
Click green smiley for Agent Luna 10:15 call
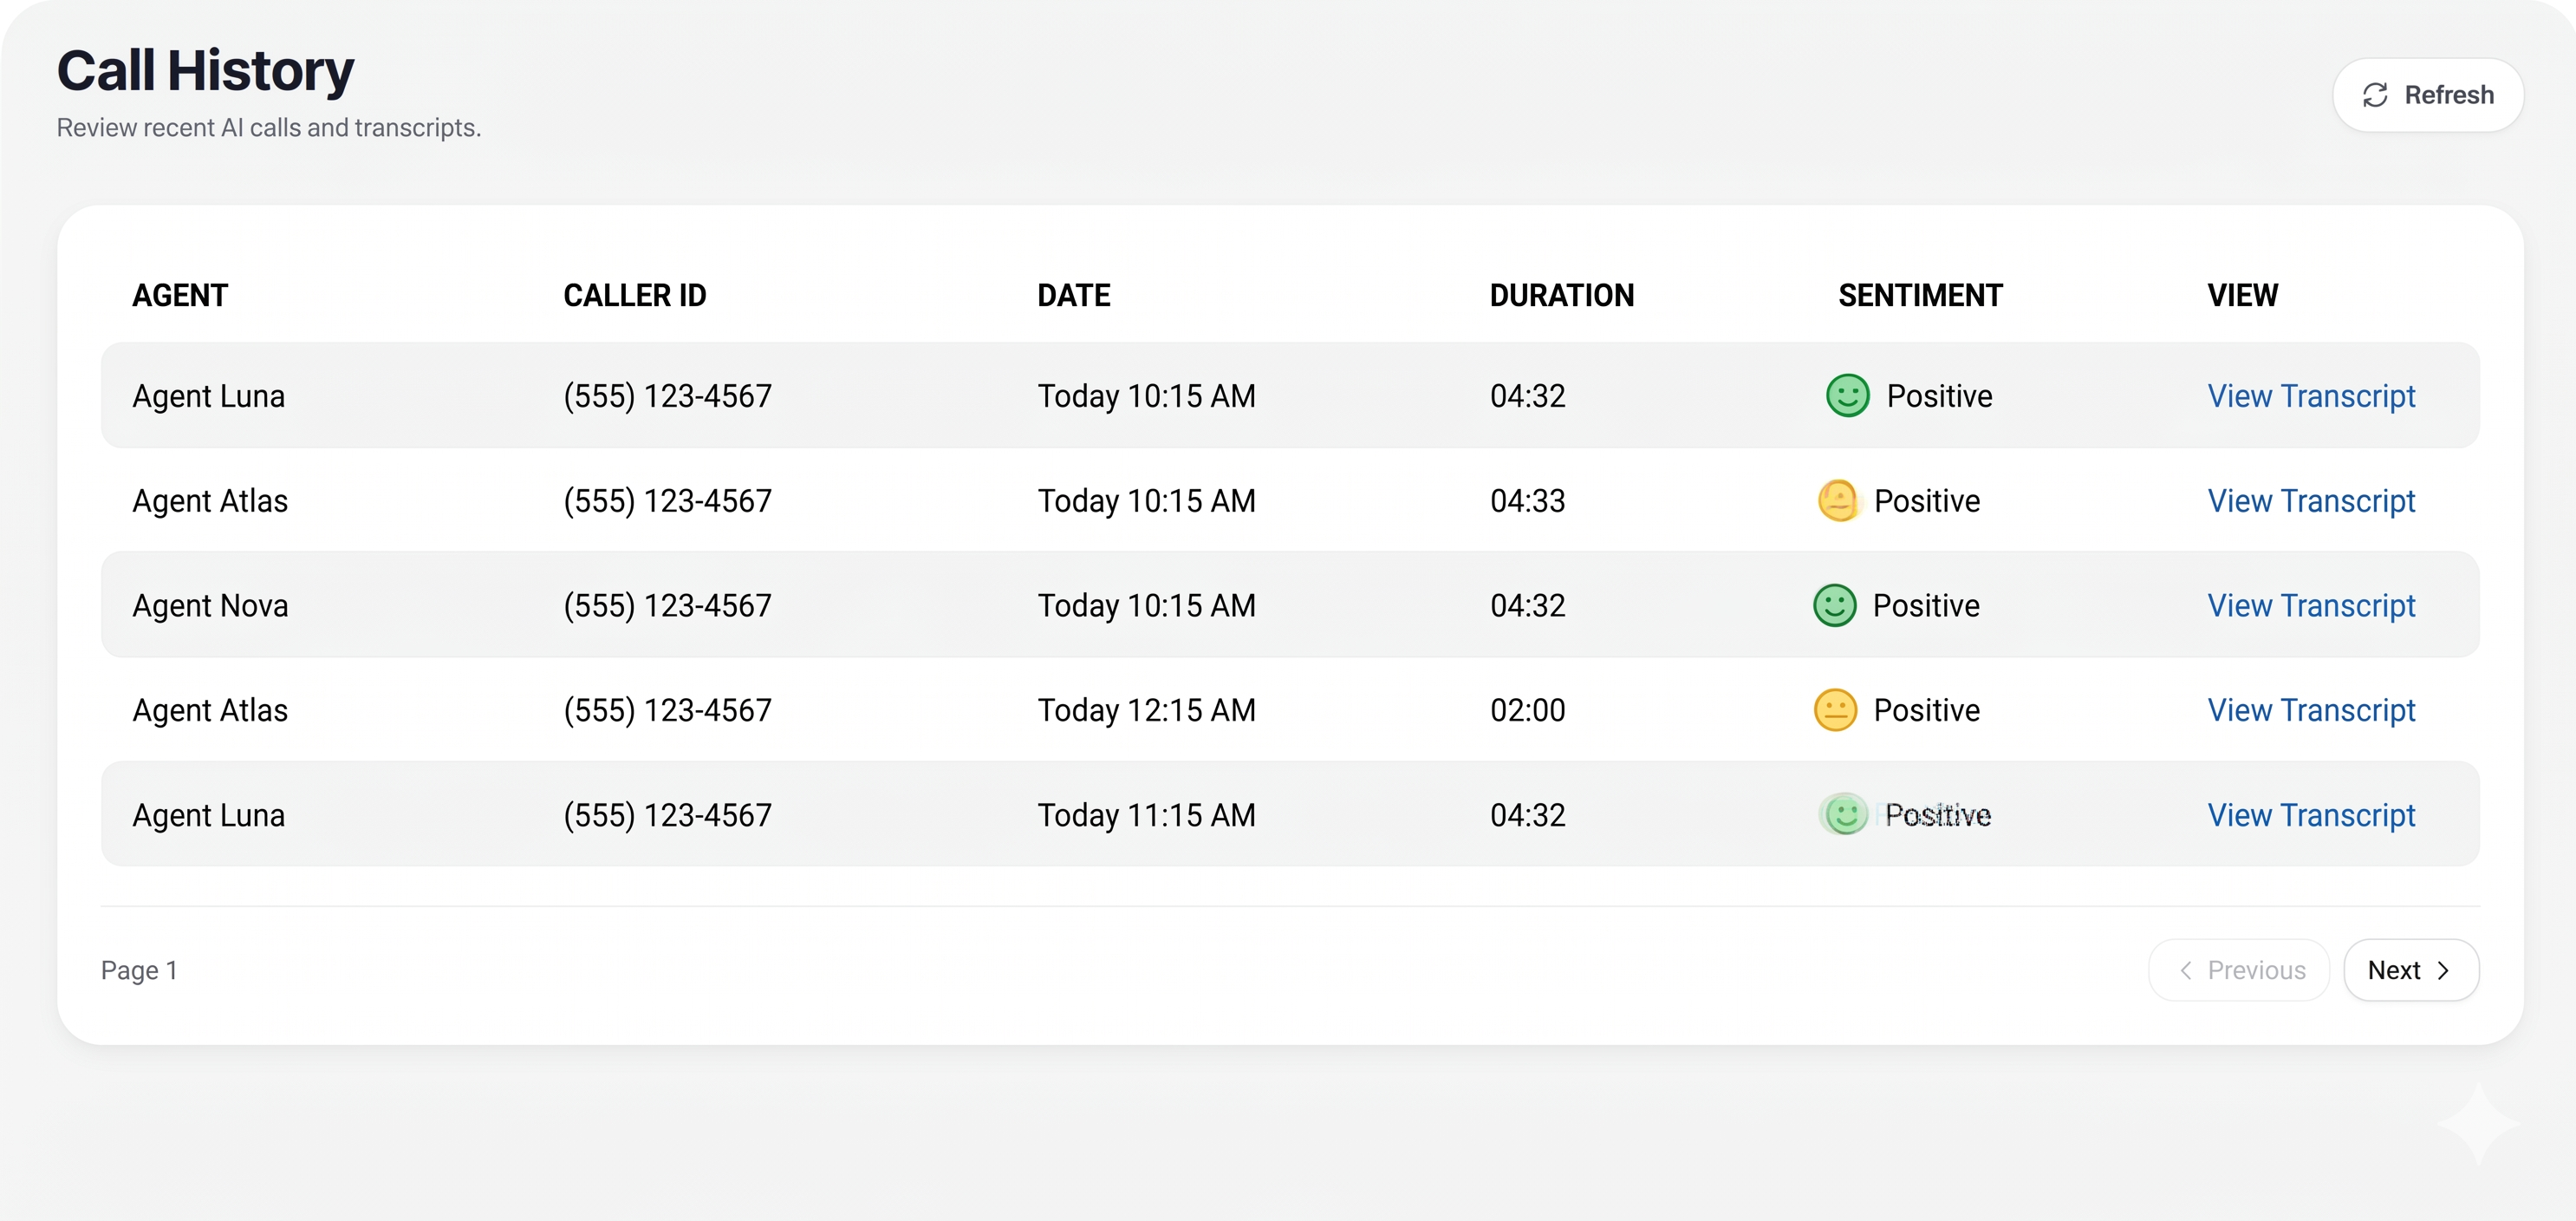coord(1847,395)
